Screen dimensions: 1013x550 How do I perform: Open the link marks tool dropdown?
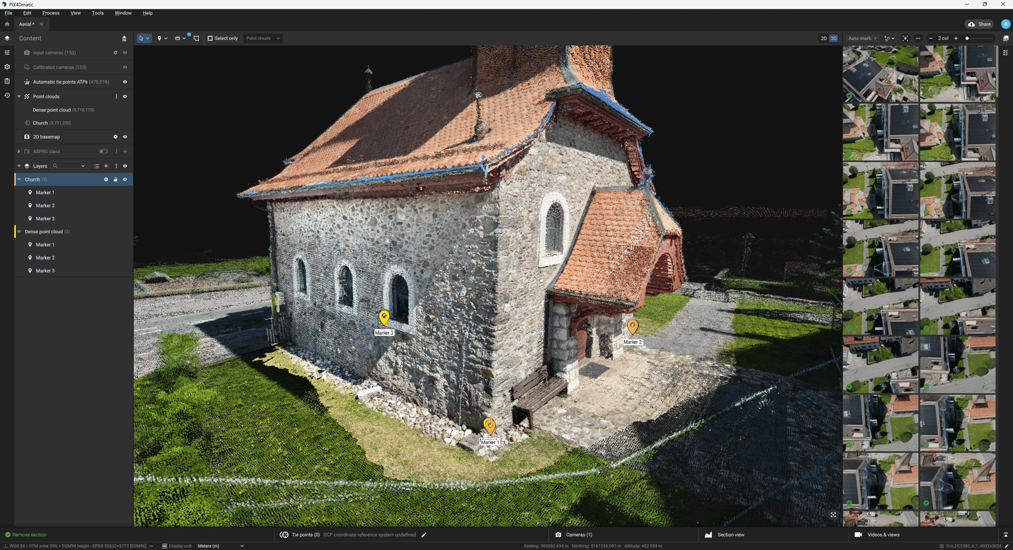pos(889,38)
